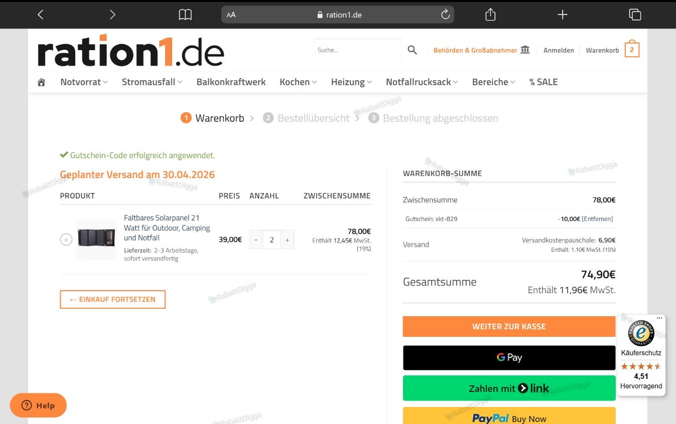676x424 pixels.
Task: Expand the Bereiche menu
Action: tap(494, 82)
